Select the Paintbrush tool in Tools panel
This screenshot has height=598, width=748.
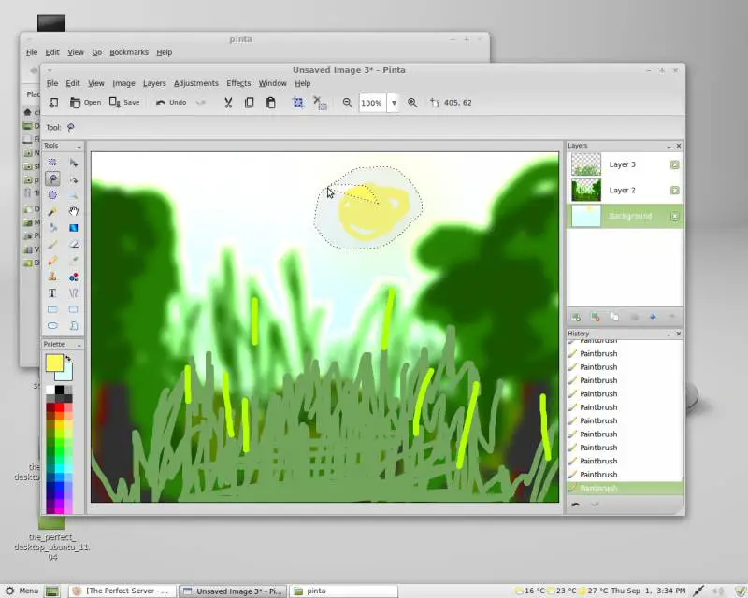click(52, 244)
